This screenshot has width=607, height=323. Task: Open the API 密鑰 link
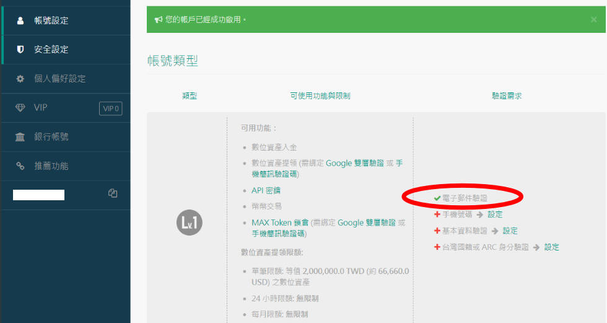point(266,190)
